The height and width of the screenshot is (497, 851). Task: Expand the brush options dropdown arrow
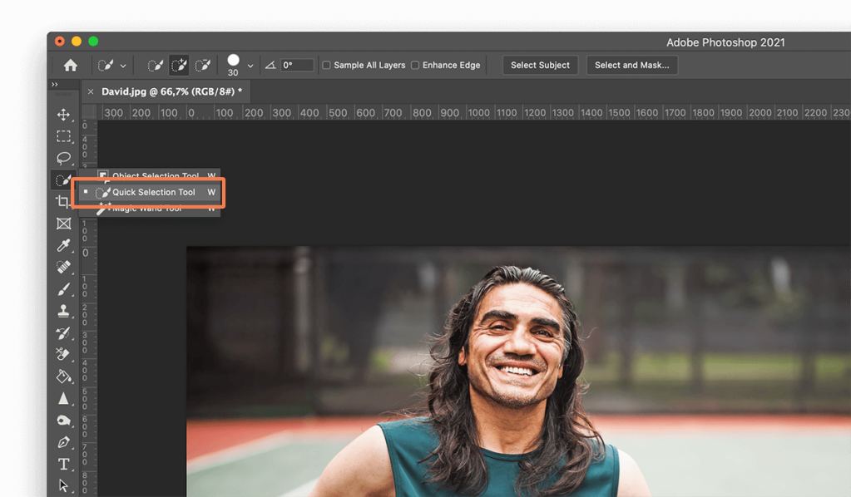250,66
